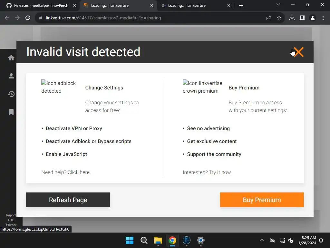
Task: Close the Invalid visit detected dialog
Action: click(x=299, y=52)
